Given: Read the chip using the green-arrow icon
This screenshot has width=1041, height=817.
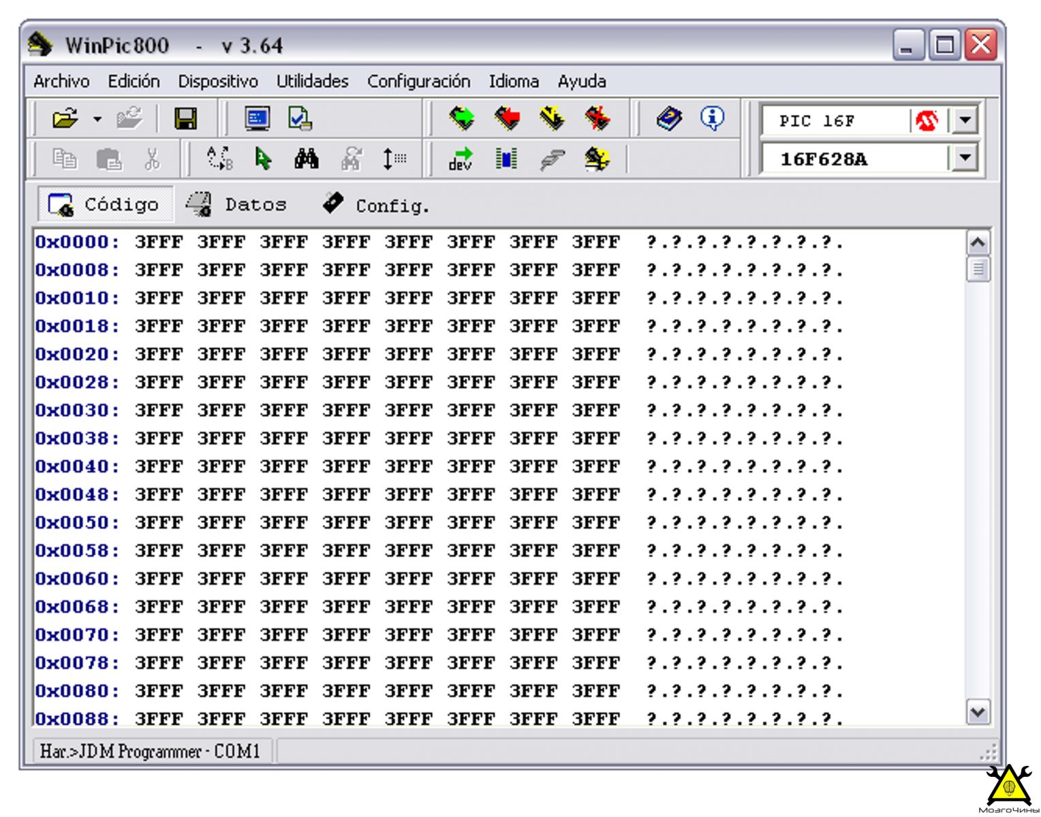Looking at the screenshot, I should click(x=462, y=118).
